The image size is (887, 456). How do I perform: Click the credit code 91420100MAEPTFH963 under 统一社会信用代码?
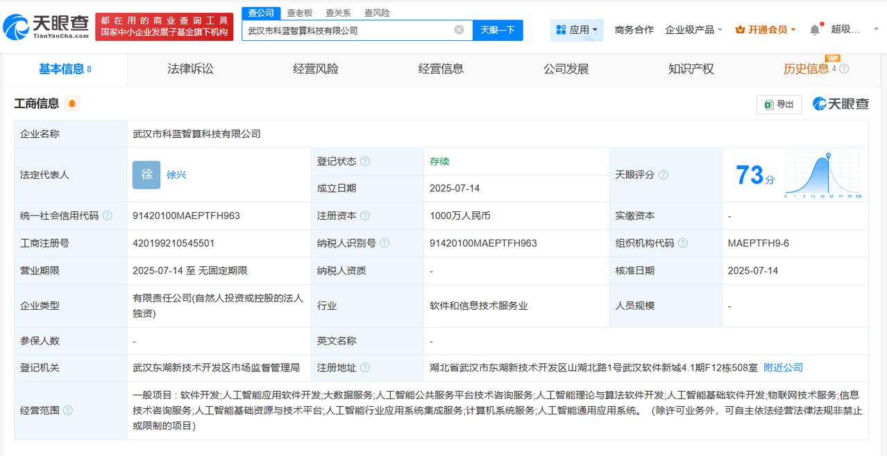click(186, 216)
